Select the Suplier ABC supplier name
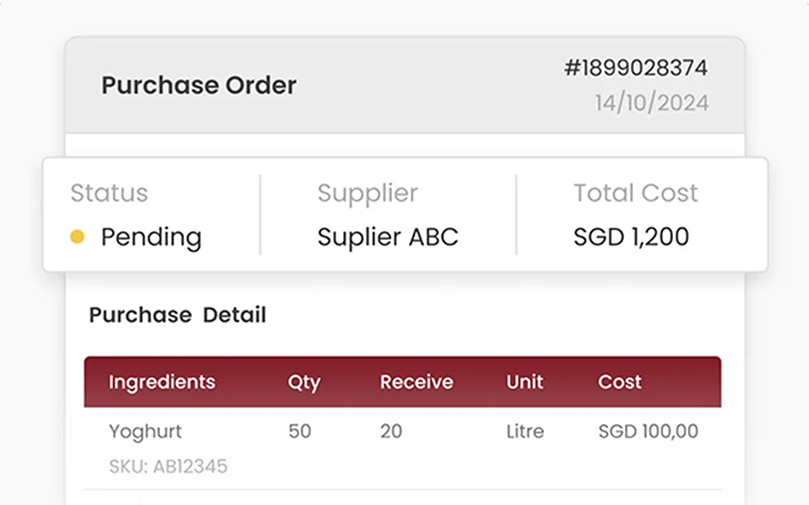809x505 pixels. pos(388,237)
